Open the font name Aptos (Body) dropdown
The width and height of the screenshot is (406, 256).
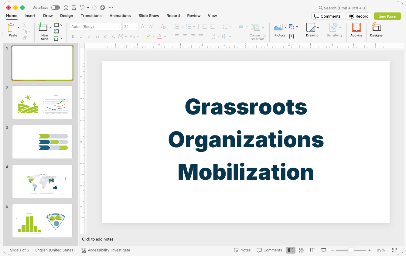point(119,27)
